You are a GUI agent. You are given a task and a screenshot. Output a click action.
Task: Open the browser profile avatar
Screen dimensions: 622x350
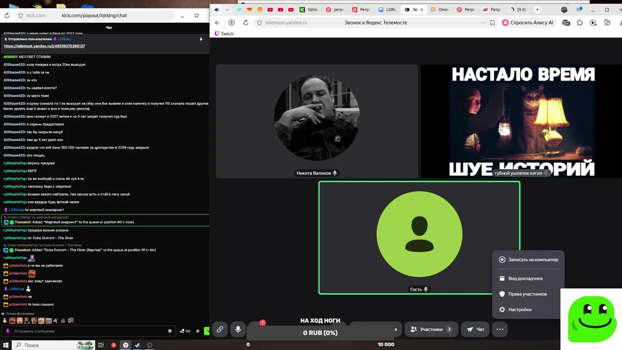pos(564,9)
